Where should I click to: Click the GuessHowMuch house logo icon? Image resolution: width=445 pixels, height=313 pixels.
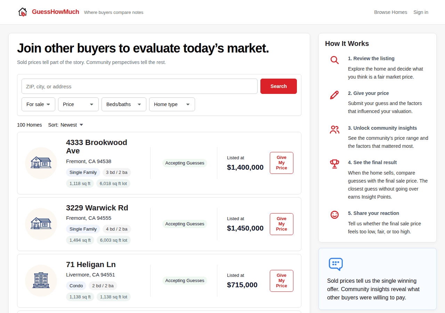(x=23, y=12)
